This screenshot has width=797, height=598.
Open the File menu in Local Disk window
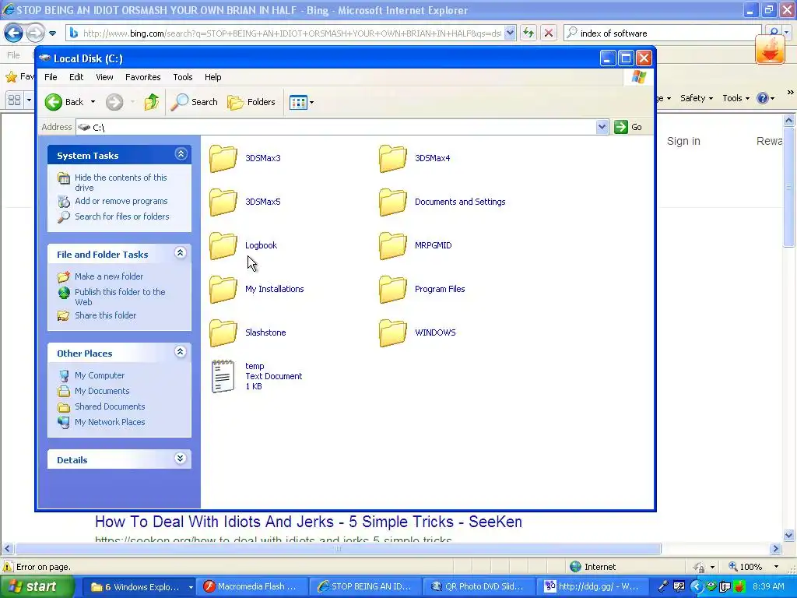[x=51, y=77]
